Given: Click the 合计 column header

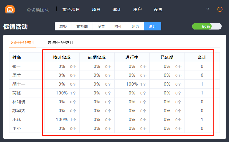Looking at the screenshot, I should 202,57.
